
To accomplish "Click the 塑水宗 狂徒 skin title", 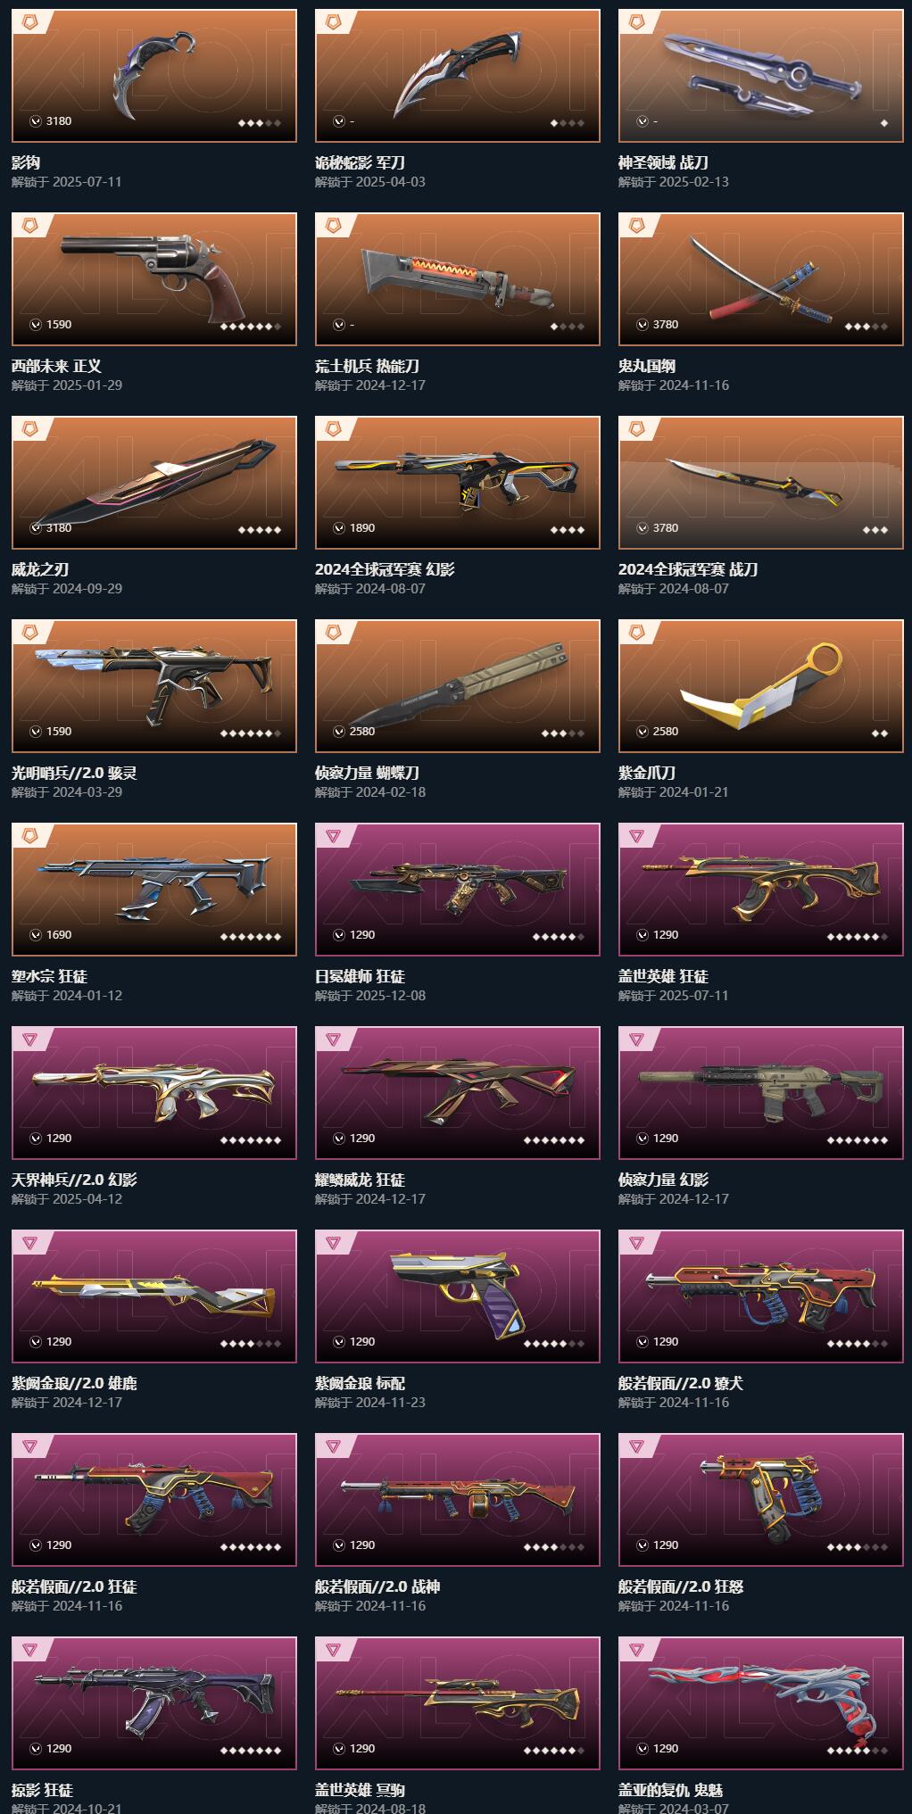I will 49,976.
